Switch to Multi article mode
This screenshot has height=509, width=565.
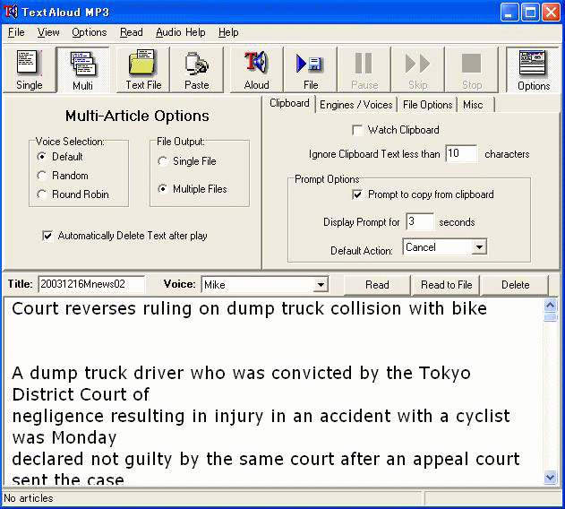tap(83, 70)
